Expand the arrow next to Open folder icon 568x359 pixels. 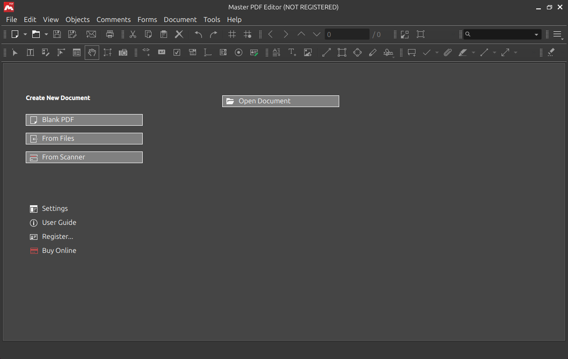click(x=46, y=35)
